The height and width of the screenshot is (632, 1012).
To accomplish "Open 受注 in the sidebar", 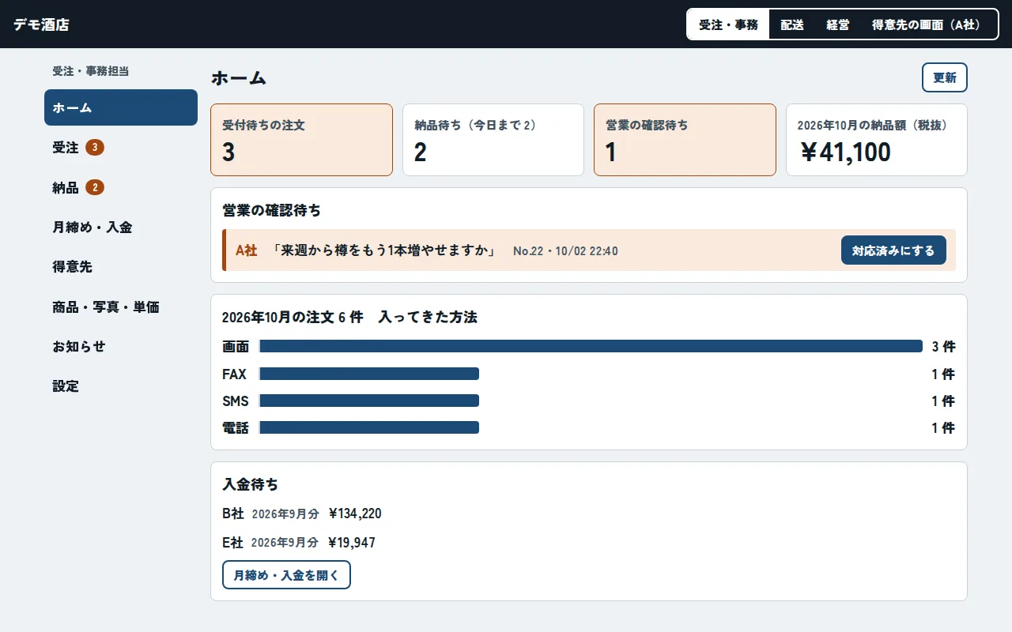I will click(x=121, y=147).
